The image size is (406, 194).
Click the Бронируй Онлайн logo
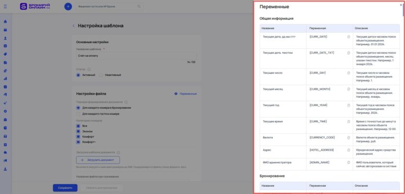[35, 6]
